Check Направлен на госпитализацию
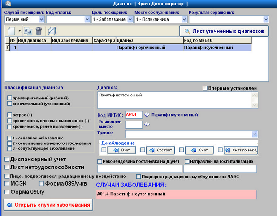Viewport: 277px width, 216px height. point(187,161)
